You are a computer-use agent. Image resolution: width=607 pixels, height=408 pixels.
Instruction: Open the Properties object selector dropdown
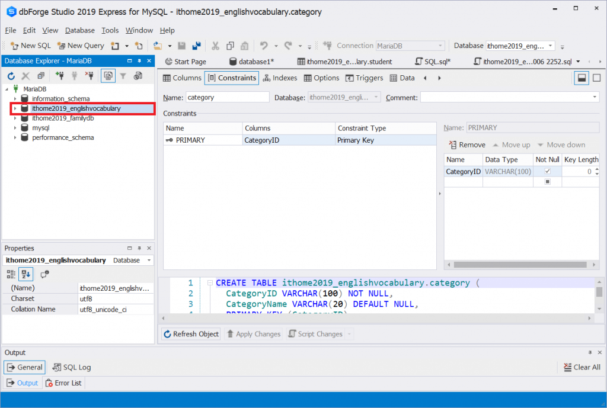pyautogui.click(x=149, y=261)
